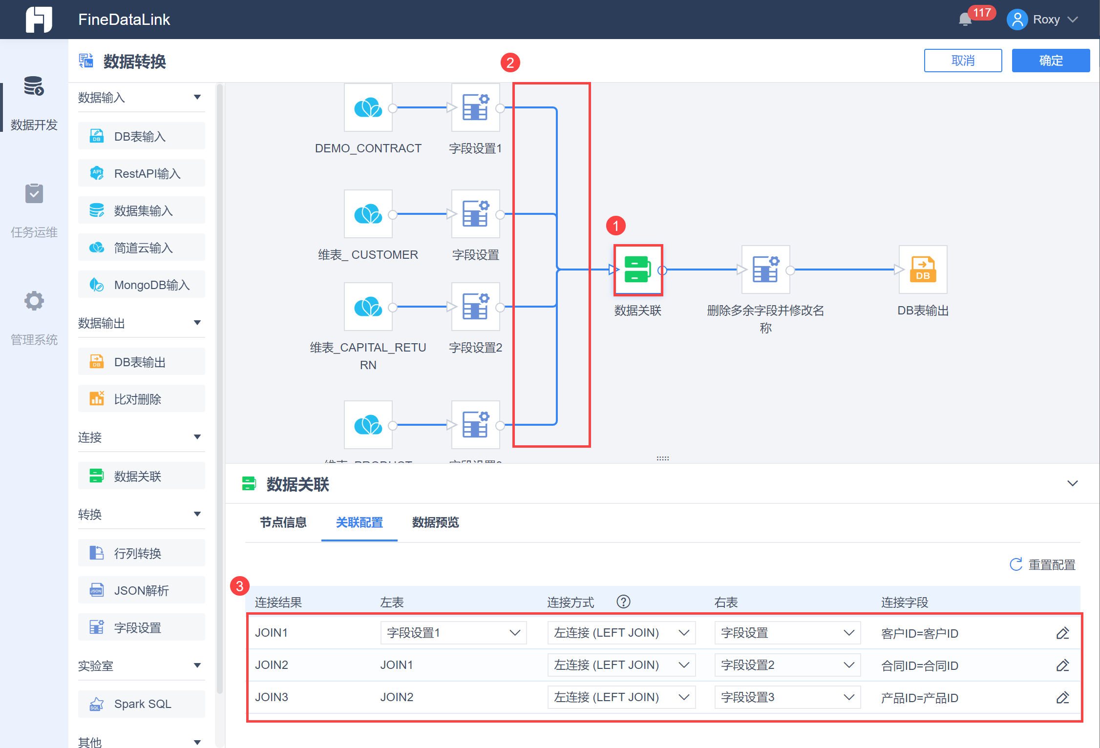Switch to the 节点信息 tab
This screenshot has height=748, width=1100.
tap(283, 522)
